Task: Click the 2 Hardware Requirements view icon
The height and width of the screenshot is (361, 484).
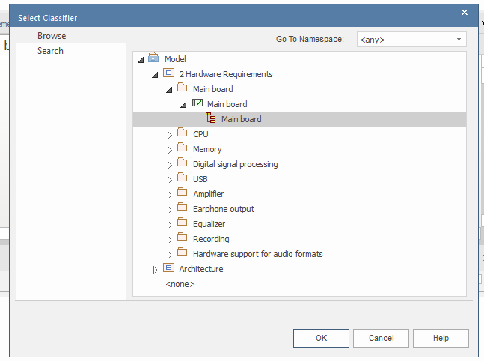Action: click(168, 73)
